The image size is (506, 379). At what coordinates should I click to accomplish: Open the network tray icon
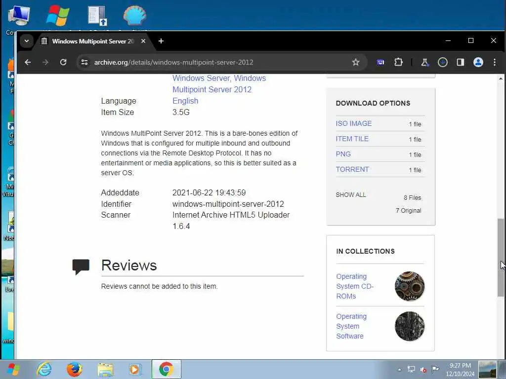pos(411,369)
